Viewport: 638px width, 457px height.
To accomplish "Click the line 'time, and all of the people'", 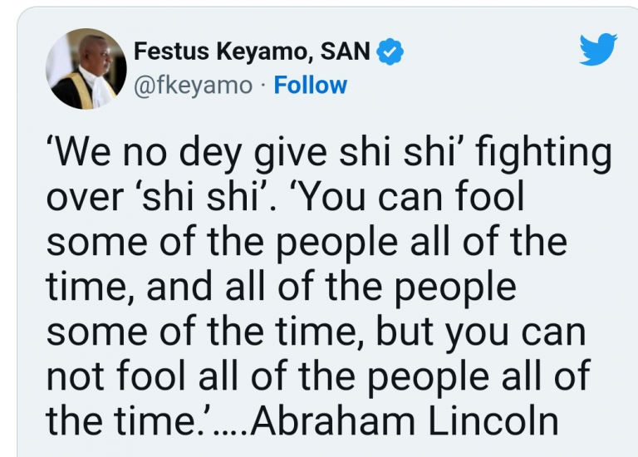I will coord(281,288).
